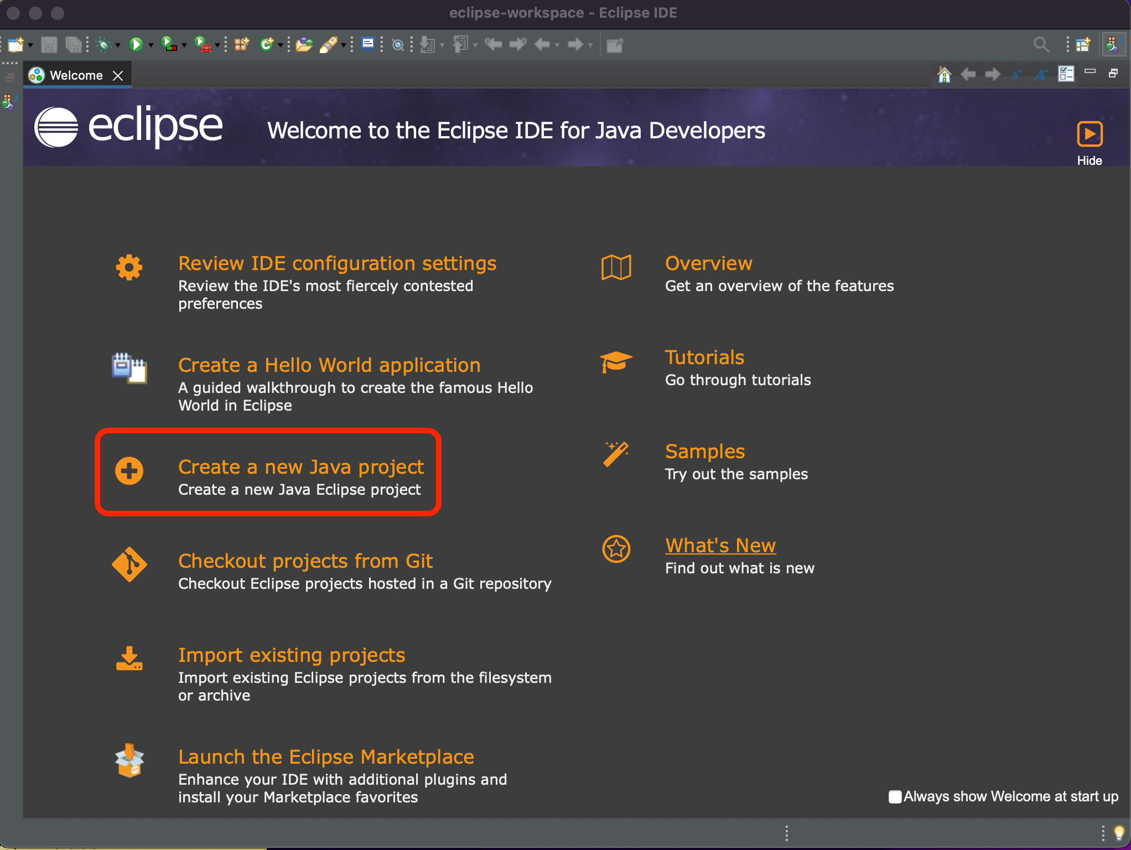Click the green Run button in toolbar
This screenshot has width=1131, height=850.
136,44
